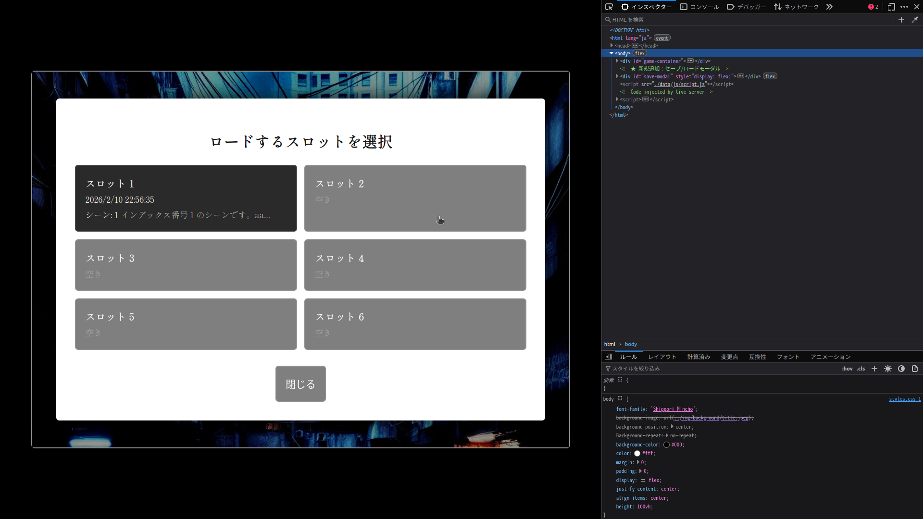Open the devtools three-dot options menu
Viewport: 923px width, 519px height.
pyautogui.click(x=904, y=7)
